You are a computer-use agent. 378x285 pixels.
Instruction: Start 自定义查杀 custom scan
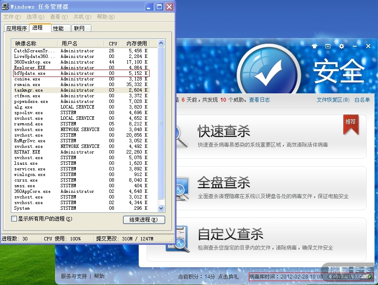(257, 240)
